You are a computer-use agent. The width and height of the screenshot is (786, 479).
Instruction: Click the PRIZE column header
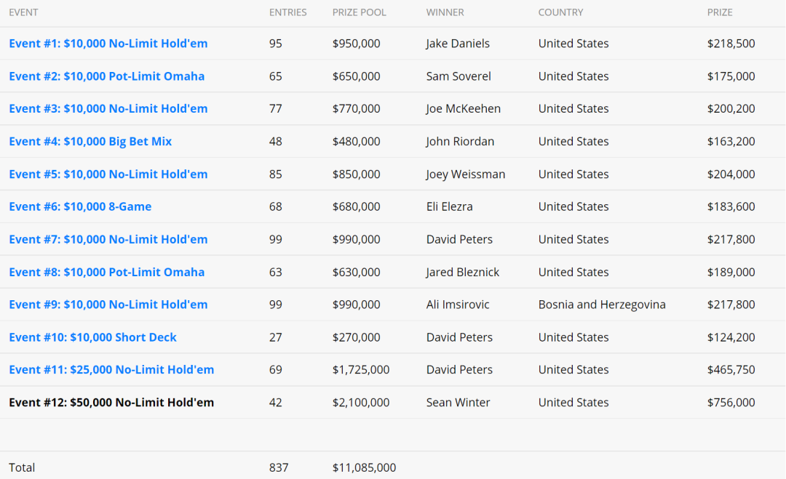(720, 12)
